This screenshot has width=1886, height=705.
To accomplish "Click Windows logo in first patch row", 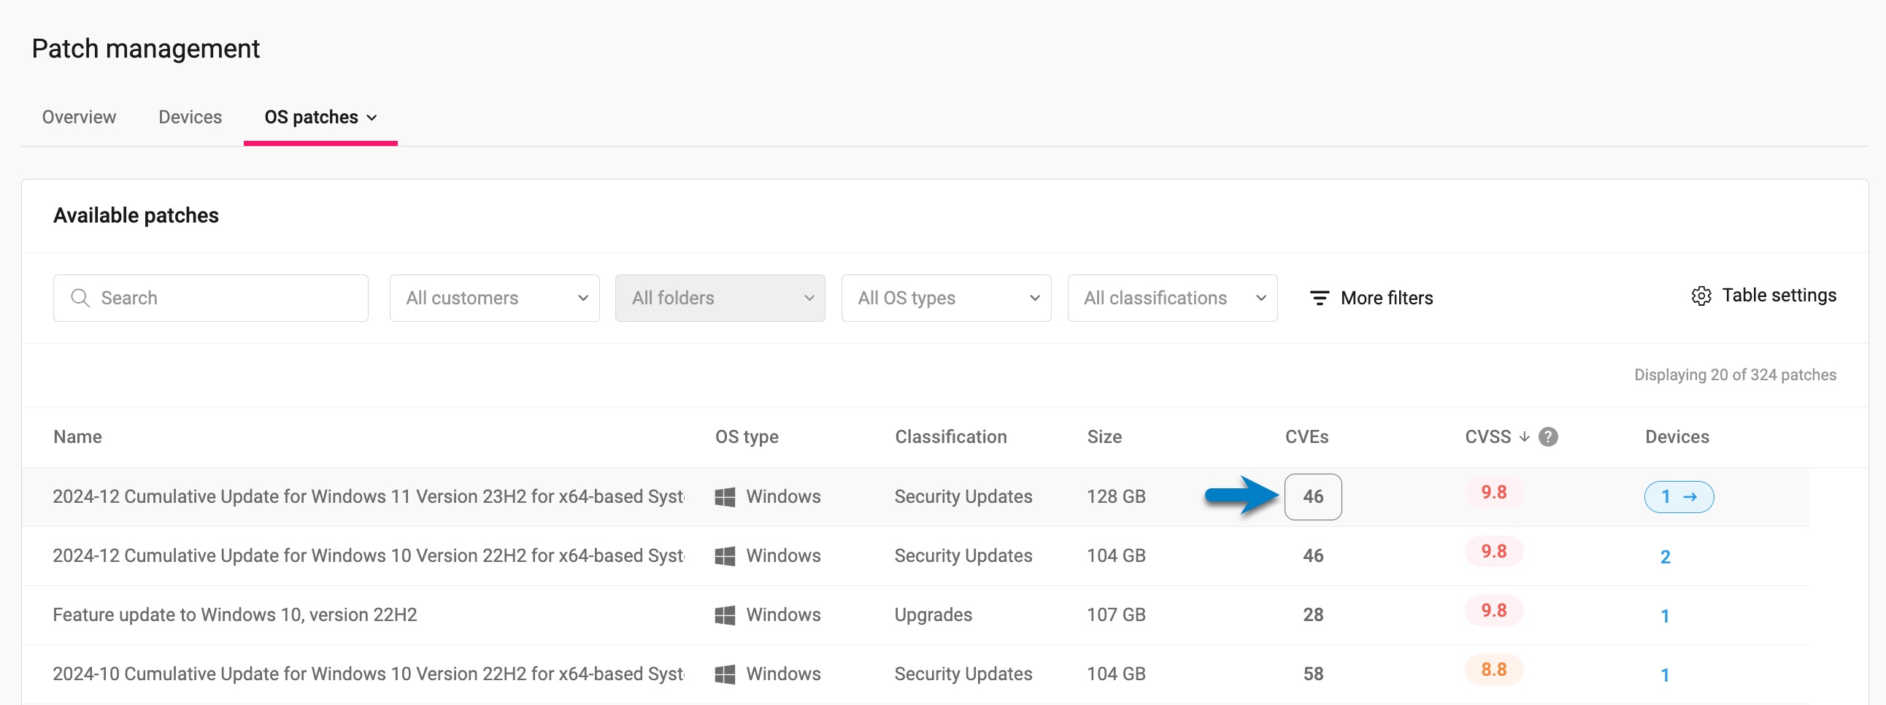I will 724,496.
